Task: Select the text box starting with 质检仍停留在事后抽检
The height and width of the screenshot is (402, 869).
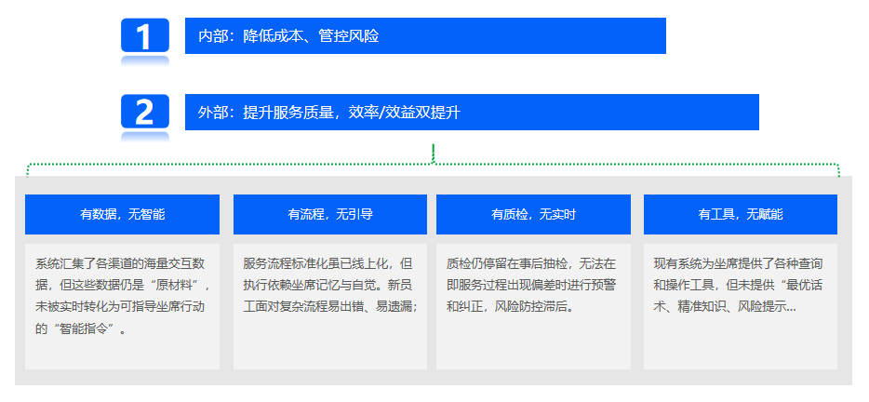Action: pyautogui.click(x=533, y=306)
